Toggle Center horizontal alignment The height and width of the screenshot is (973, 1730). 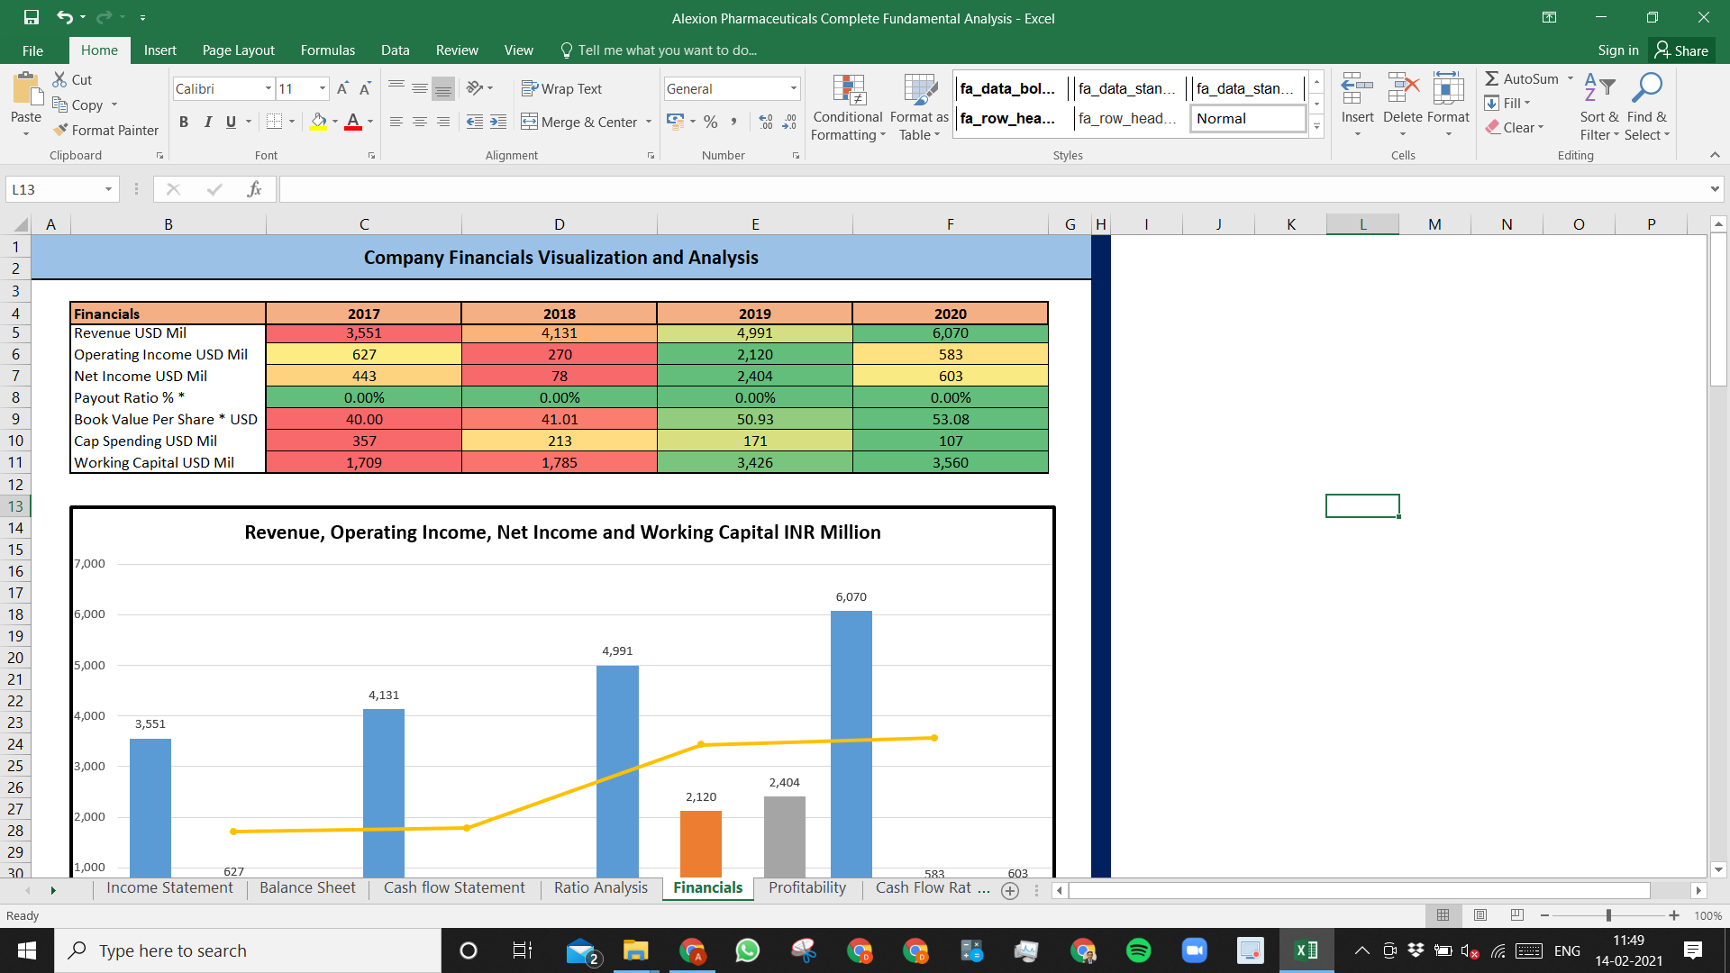[x=420, y=122]
